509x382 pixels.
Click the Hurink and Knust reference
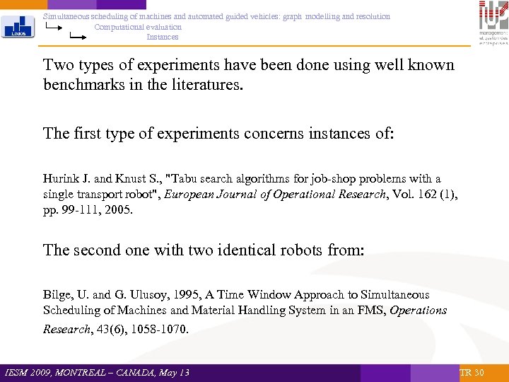click(x=250, y=194)
